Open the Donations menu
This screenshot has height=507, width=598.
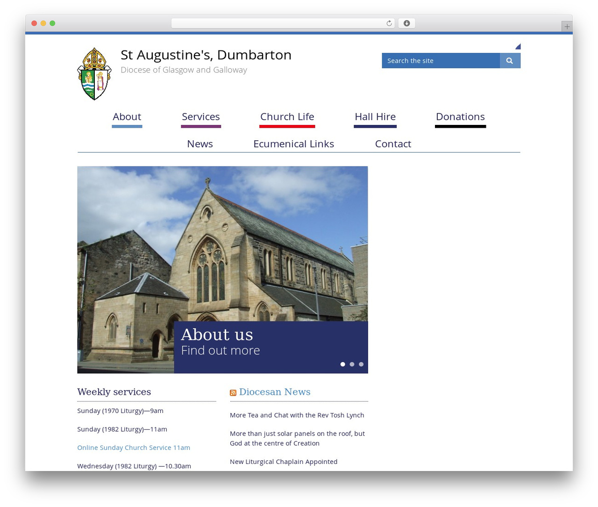[460, 117]
